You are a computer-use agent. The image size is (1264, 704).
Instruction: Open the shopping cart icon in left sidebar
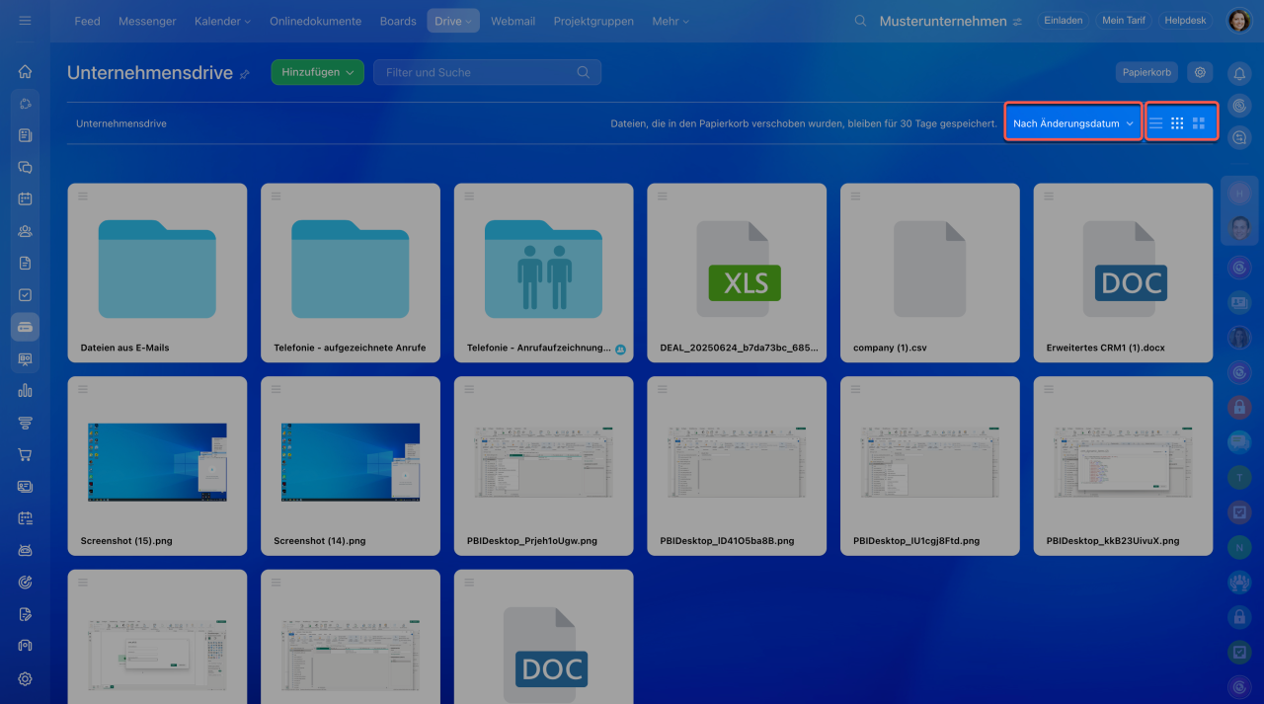pyautogui.click(x=25, y=454)
